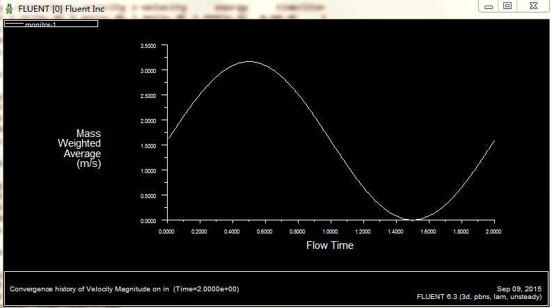Click the x-axis value 1.8000

click(x=461, y=232)
